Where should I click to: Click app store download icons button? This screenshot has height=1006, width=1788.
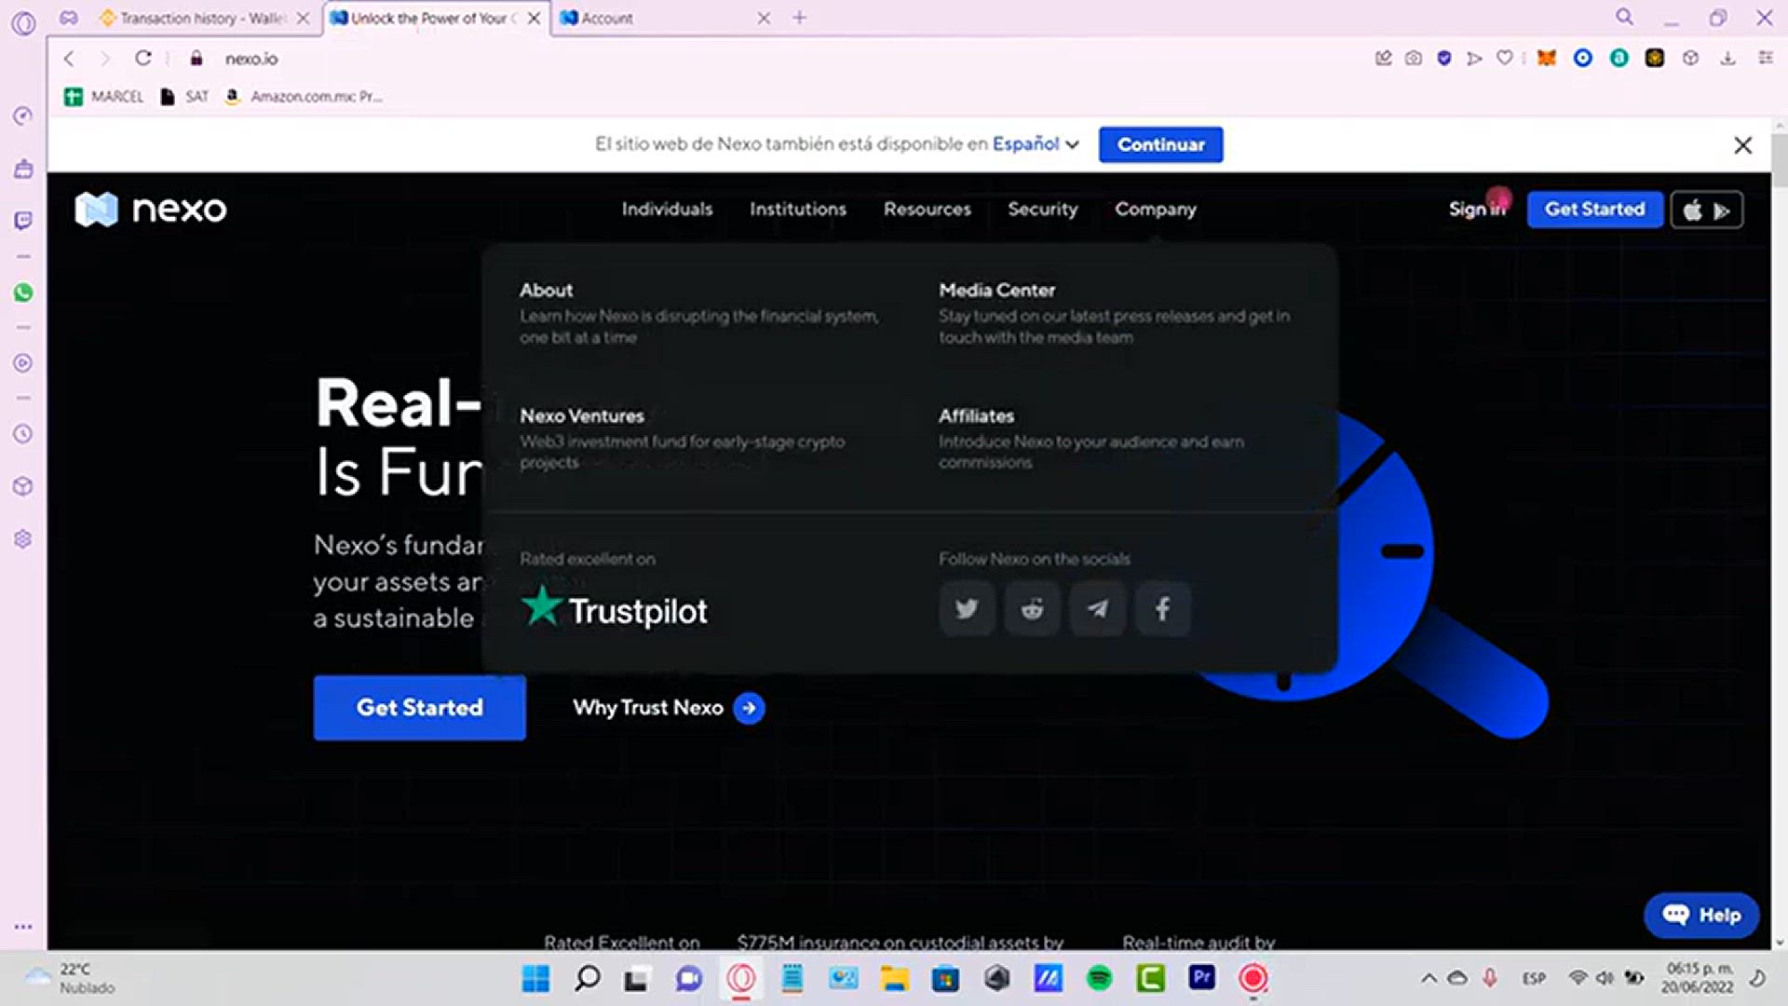coord(1707,210)
